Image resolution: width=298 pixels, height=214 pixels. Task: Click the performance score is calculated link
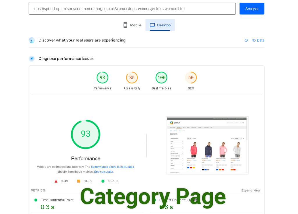[x=113, y=167]
